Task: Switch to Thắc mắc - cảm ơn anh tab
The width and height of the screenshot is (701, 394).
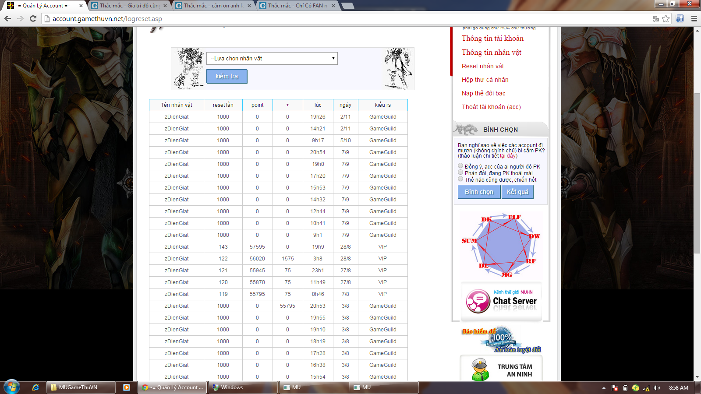Action: pos(214,6)
